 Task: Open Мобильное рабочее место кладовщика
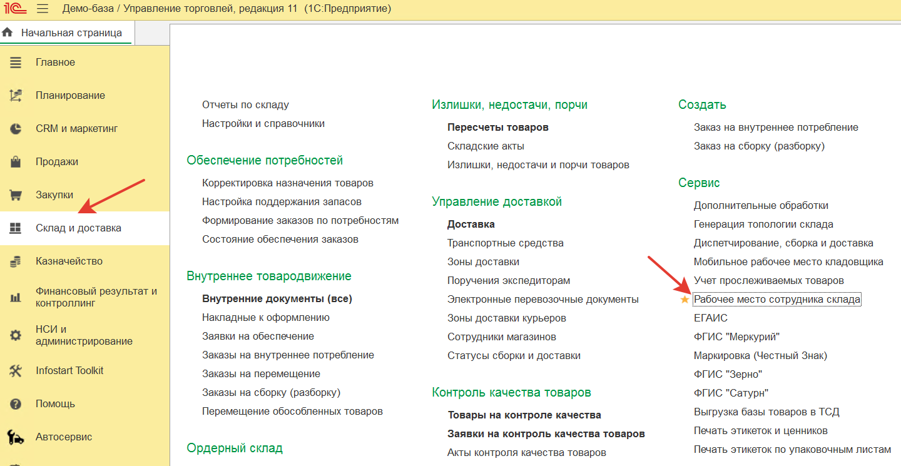(x=788, y=262)
